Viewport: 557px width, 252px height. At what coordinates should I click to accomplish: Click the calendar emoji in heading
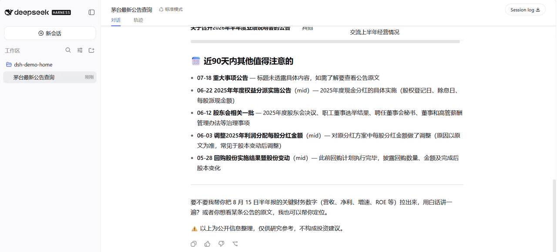[x=196, y=61]
